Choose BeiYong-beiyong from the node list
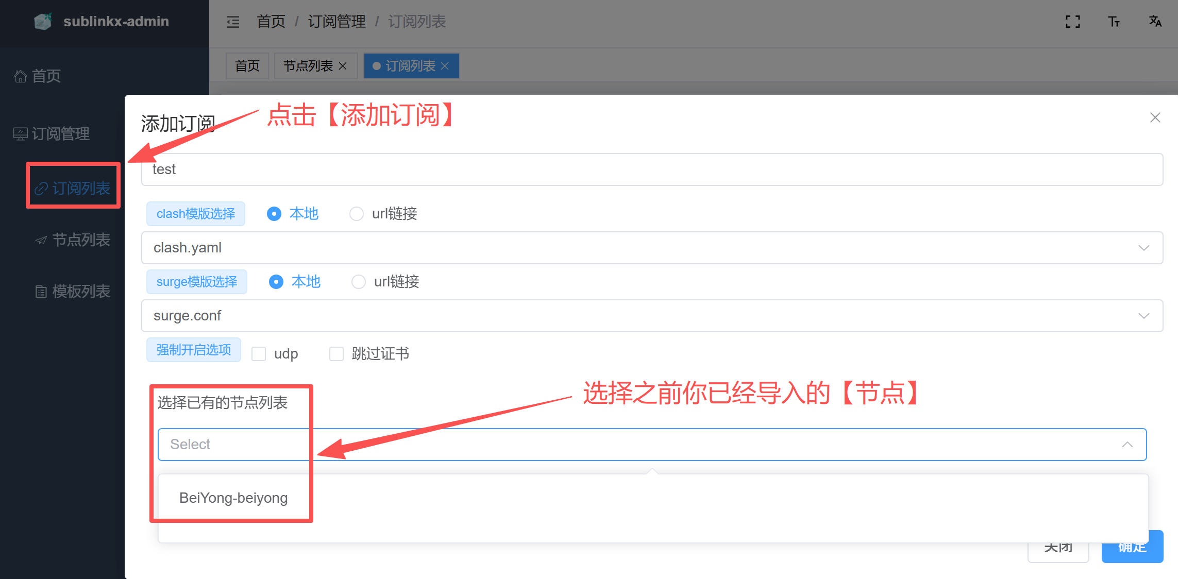The height and width of the screenshot is (579, 1178). 233,498
